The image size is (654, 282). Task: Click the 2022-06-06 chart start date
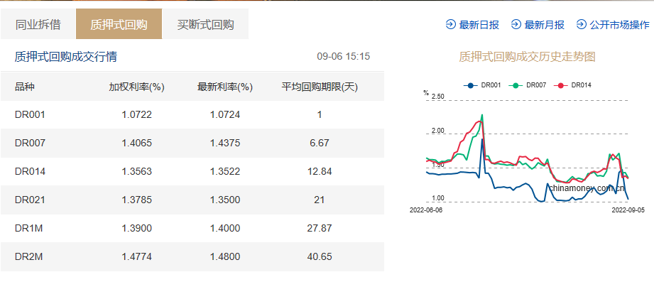coord(425,210)
